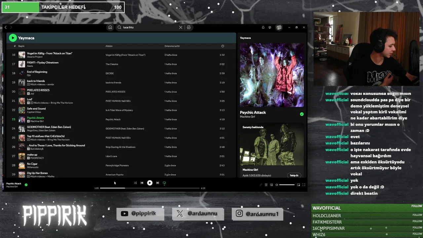This screenshot has width=423, height=238.
Task: Toggle shuffle in the player bar
Action: click(x=135, y=183)
